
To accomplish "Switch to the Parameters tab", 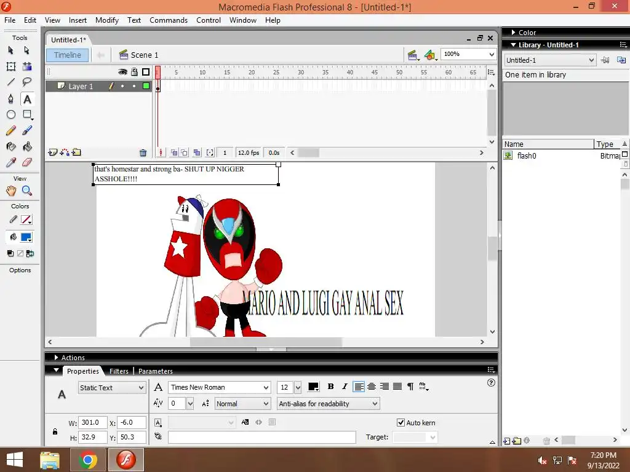I will click(x=156, y=371).
